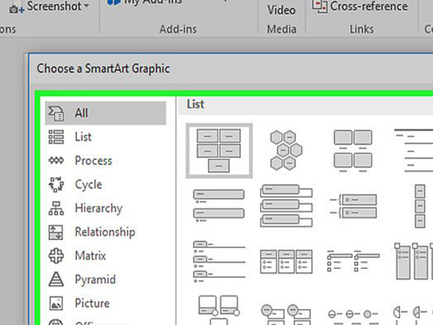The image size is (433, 325).
Task: Click the List section header
Action: 196,105
